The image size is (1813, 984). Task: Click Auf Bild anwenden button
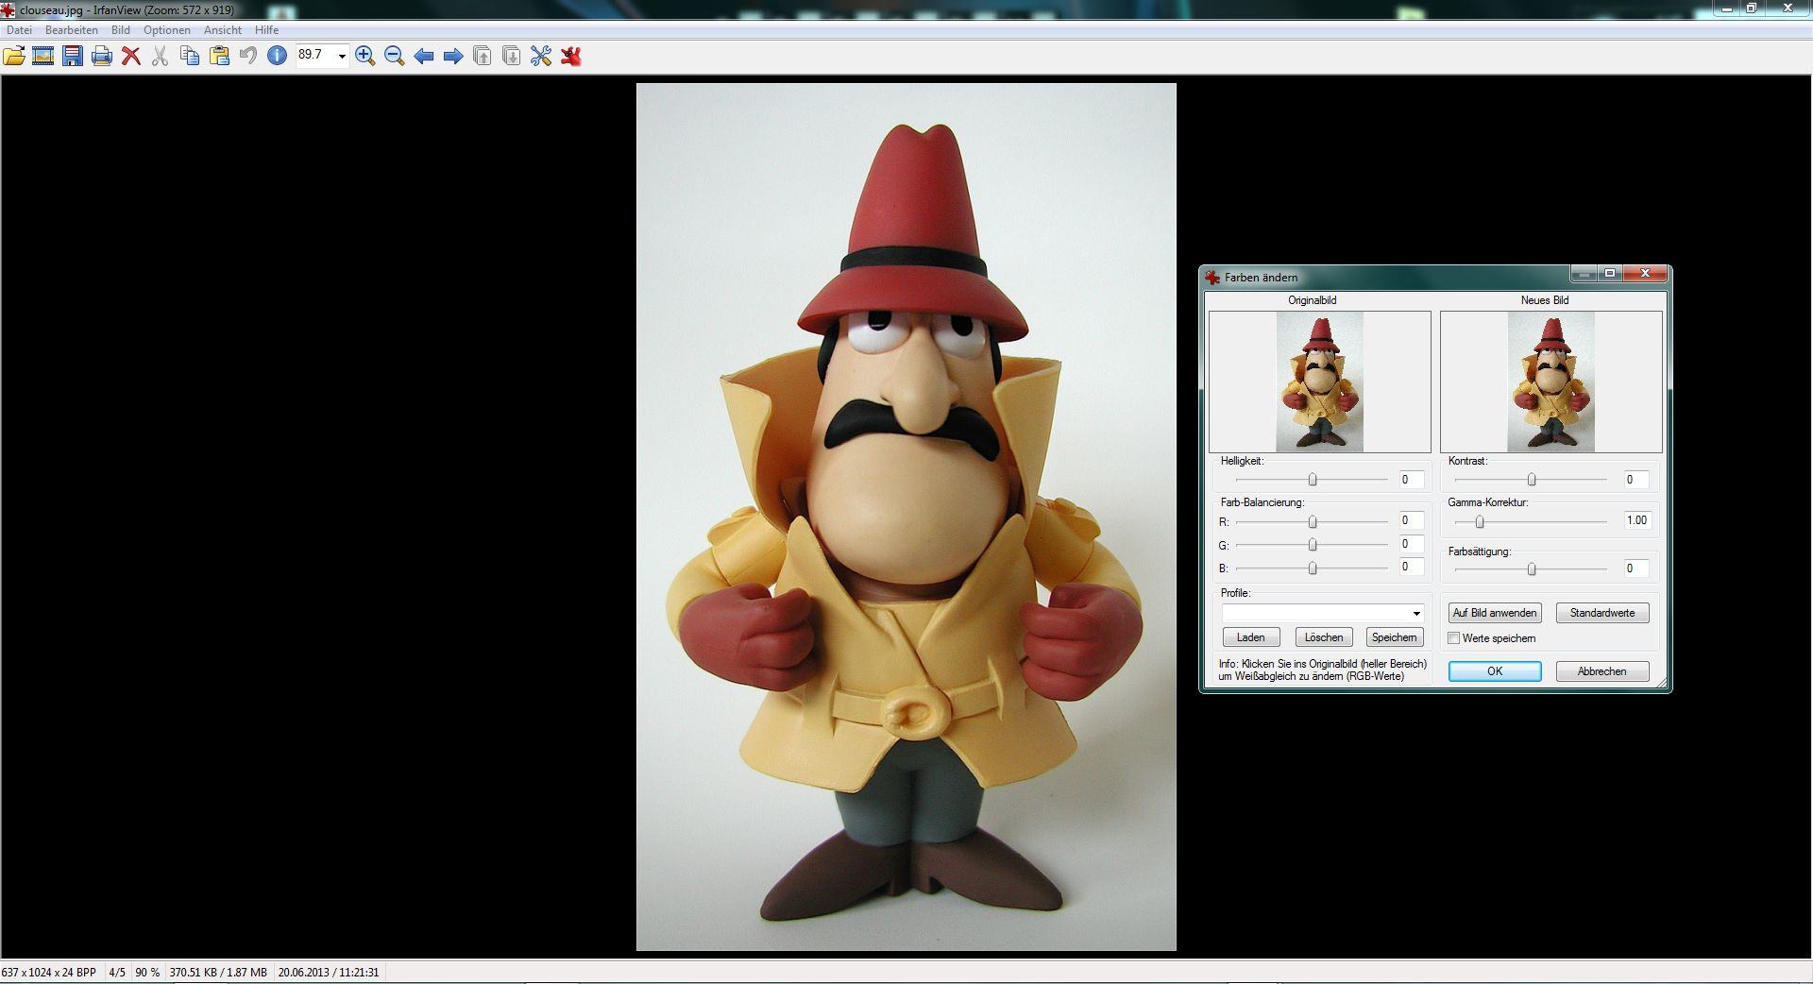(x=1495, y=613)
